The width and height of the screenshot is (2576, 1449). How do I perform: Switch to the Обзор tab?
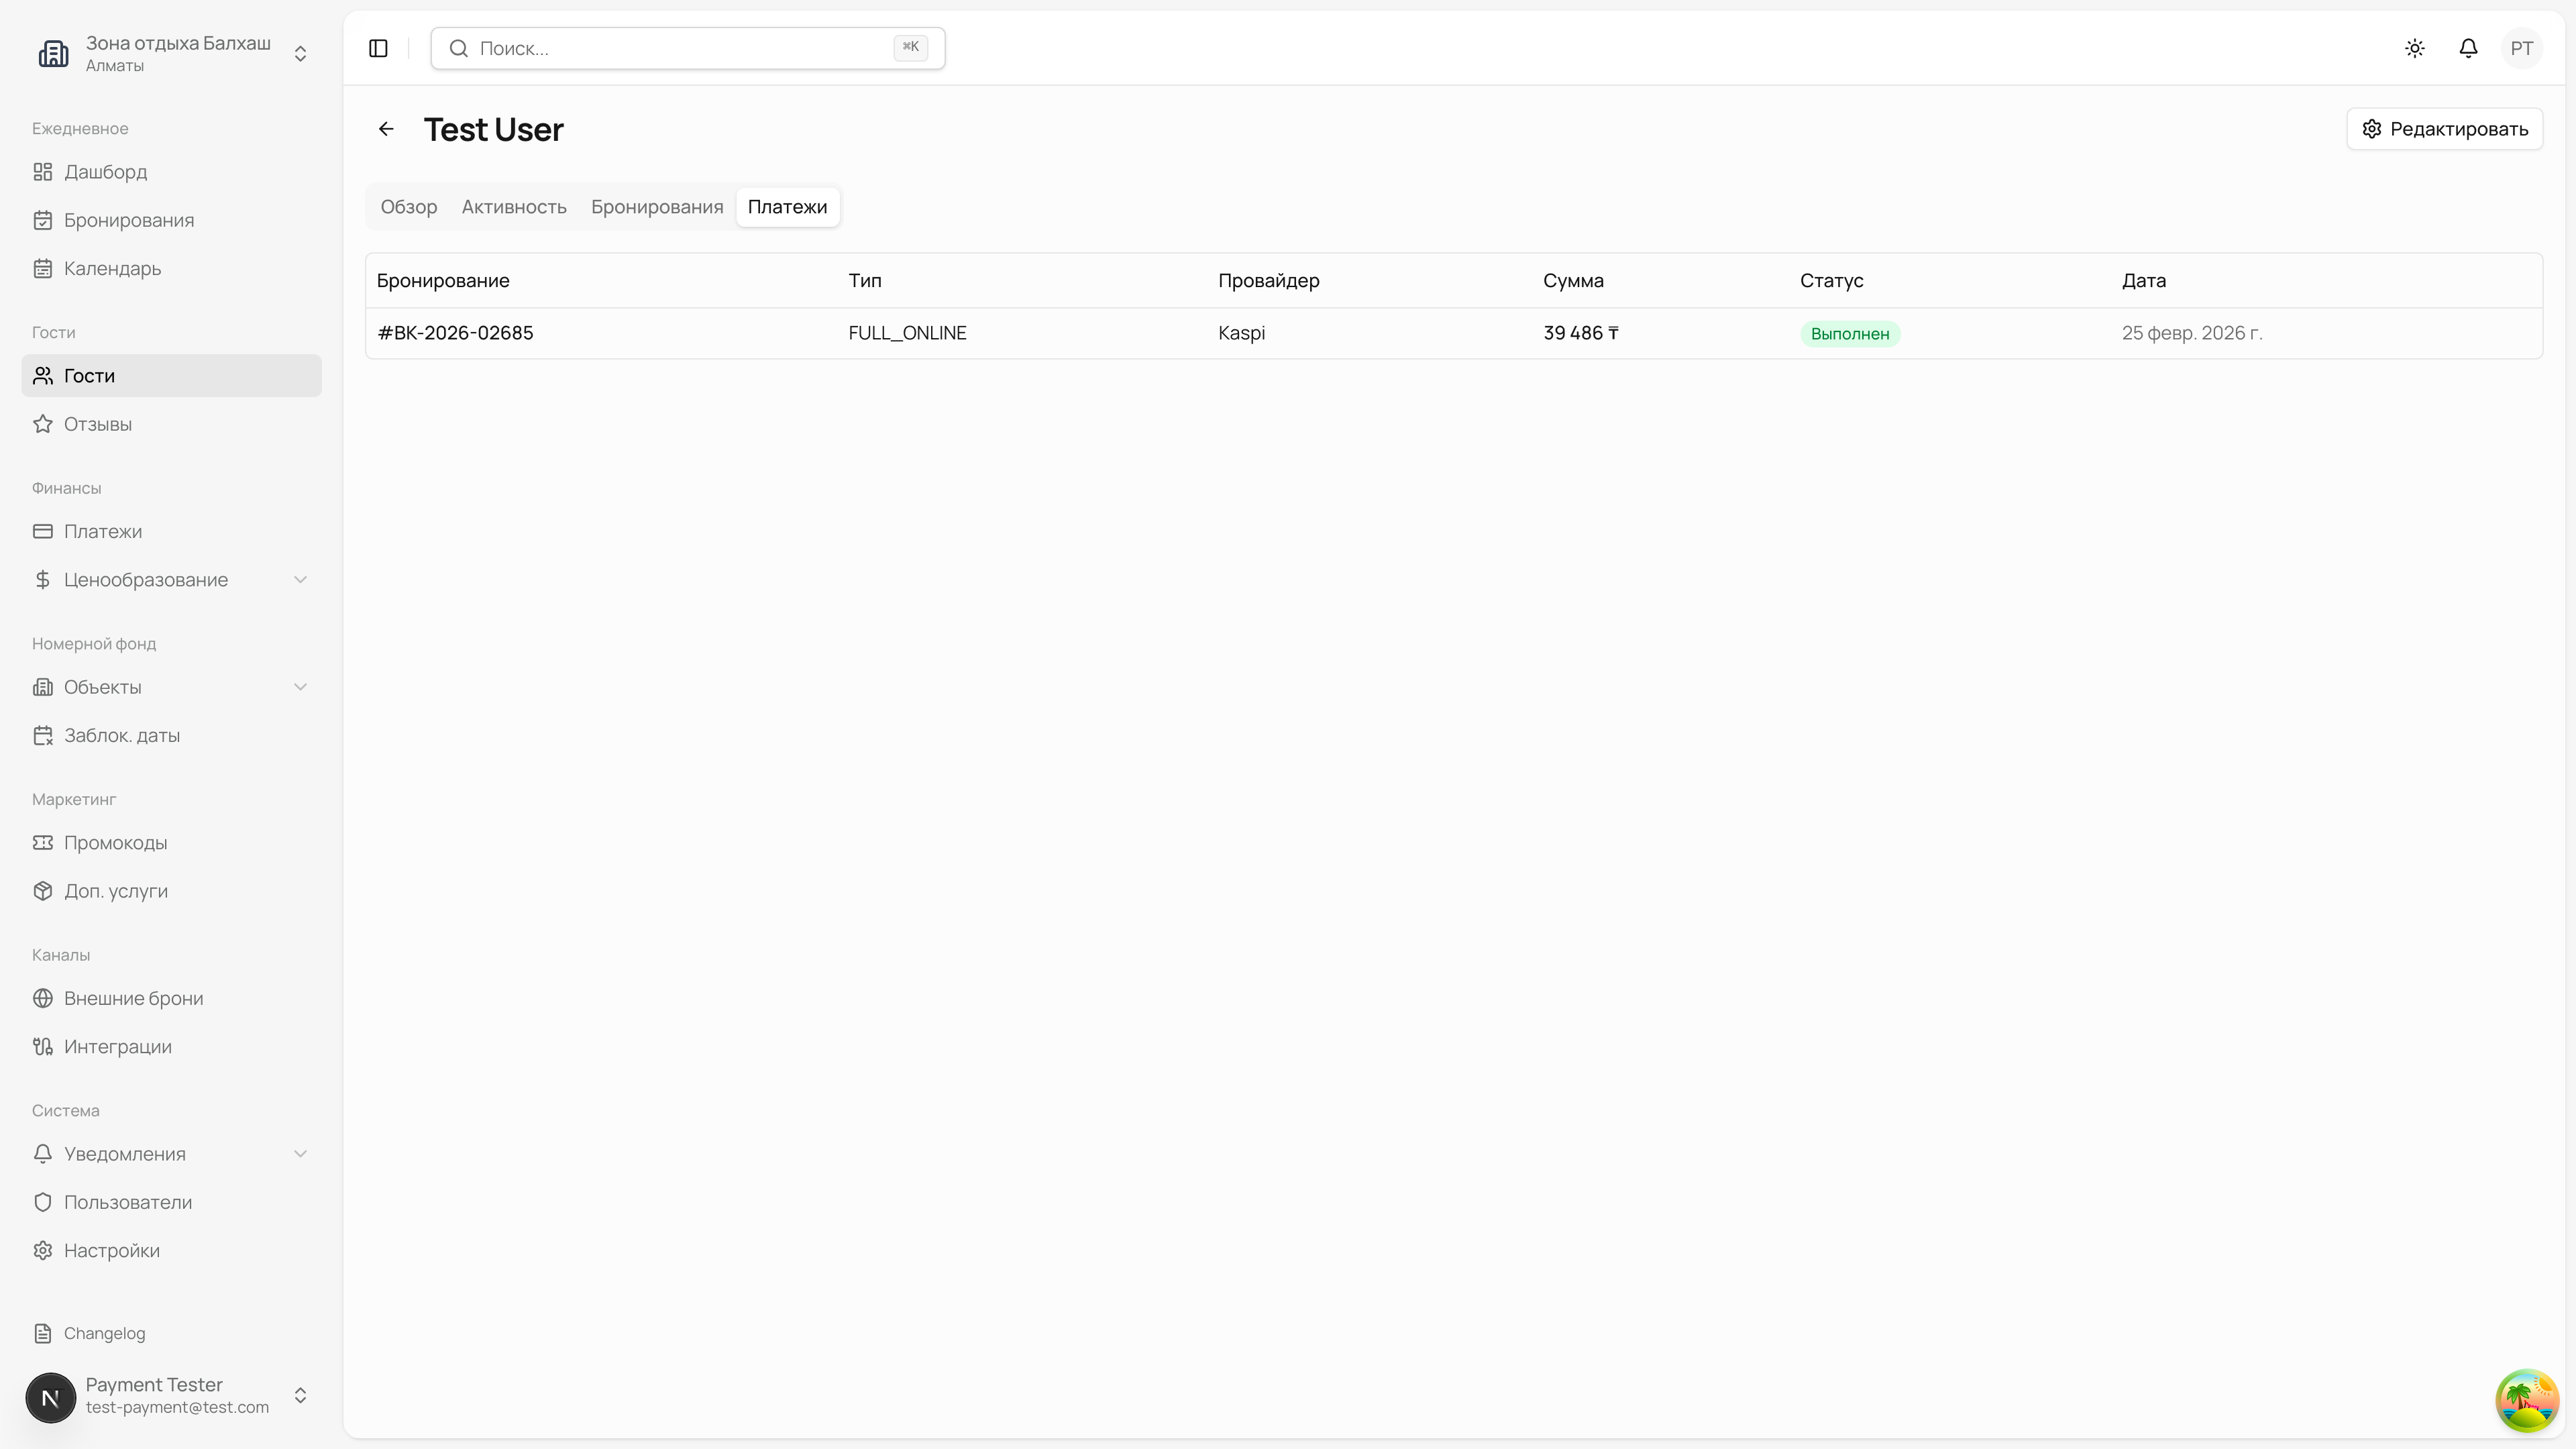pos(408,207)
